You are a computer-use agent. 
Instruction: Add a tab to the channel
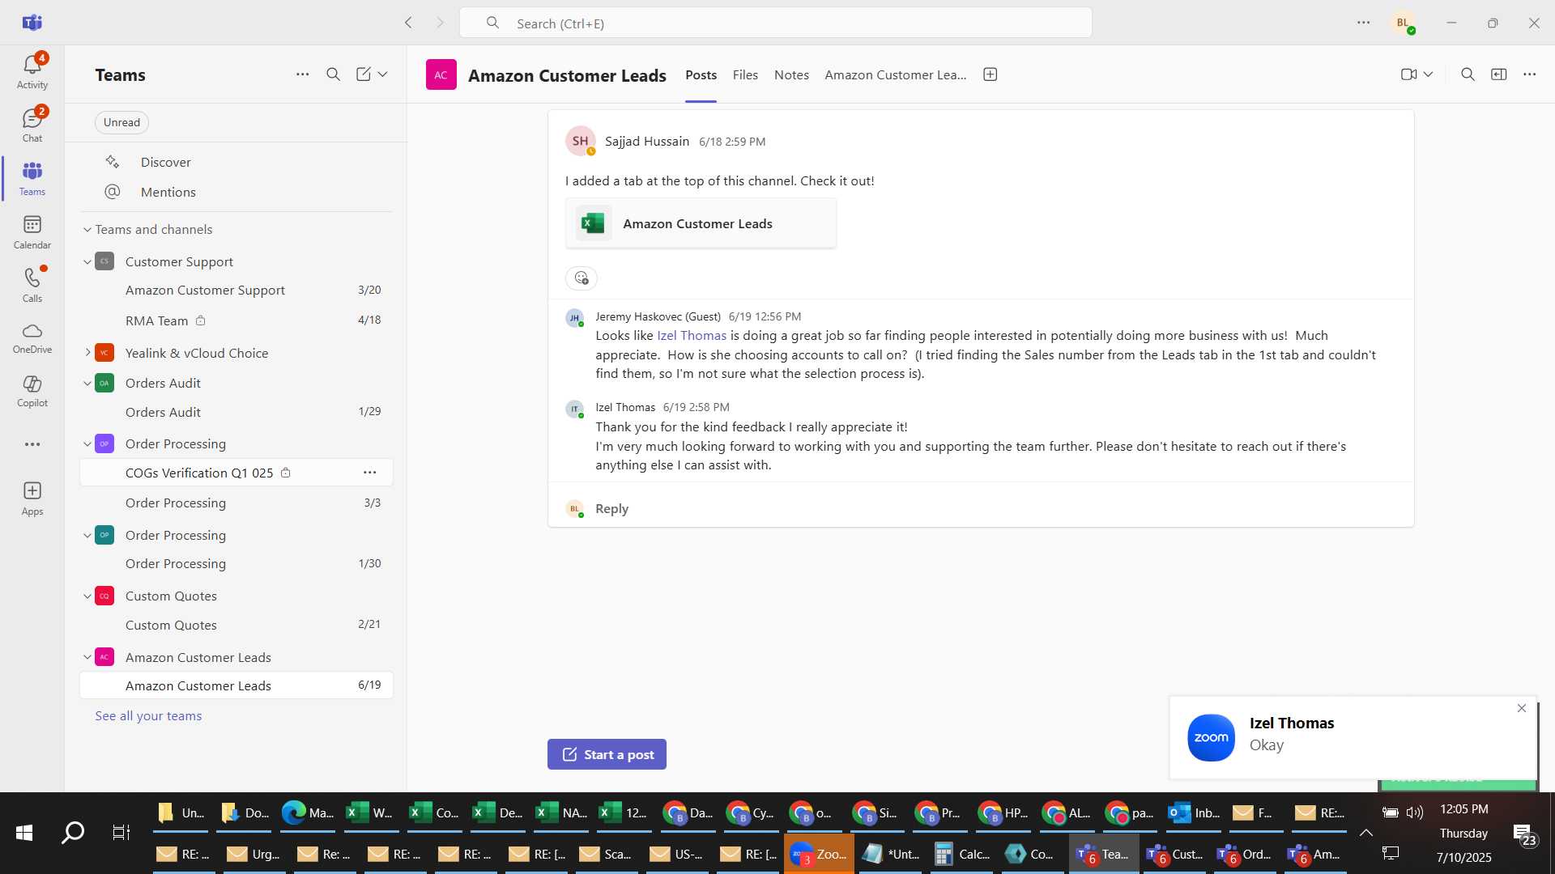(990, 74)
